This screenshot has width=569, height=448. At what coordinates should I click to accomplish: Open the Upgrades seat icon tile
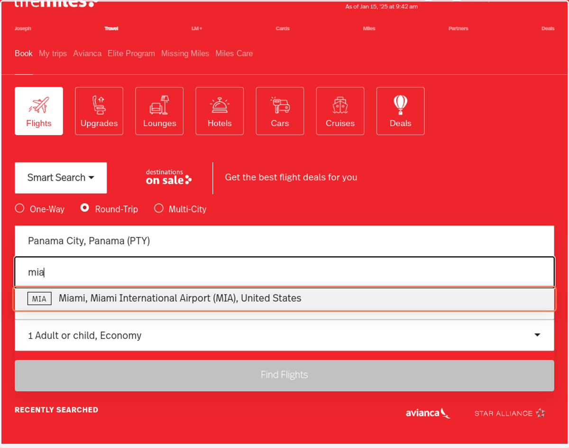point(99,111)
